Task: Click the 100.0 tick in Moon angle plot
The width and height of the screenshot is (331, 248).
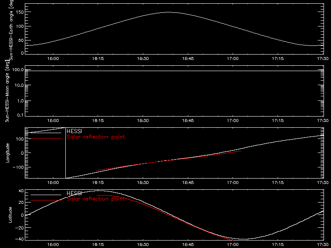Action: 18,69
